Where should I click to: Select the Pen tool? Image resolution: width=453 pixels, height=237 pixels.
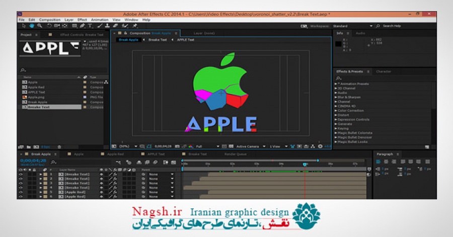point(83,26)
